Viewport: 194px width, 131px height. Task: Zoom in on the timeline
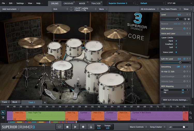[191, 113]
